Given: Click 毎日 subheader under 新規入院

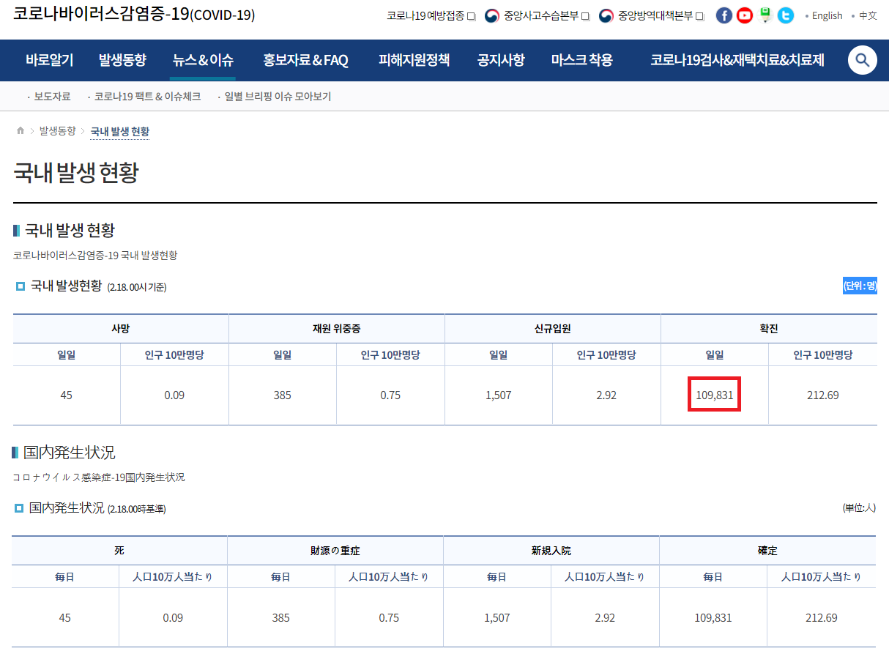Looking at the screenshot, I should [x=496, y=577].
